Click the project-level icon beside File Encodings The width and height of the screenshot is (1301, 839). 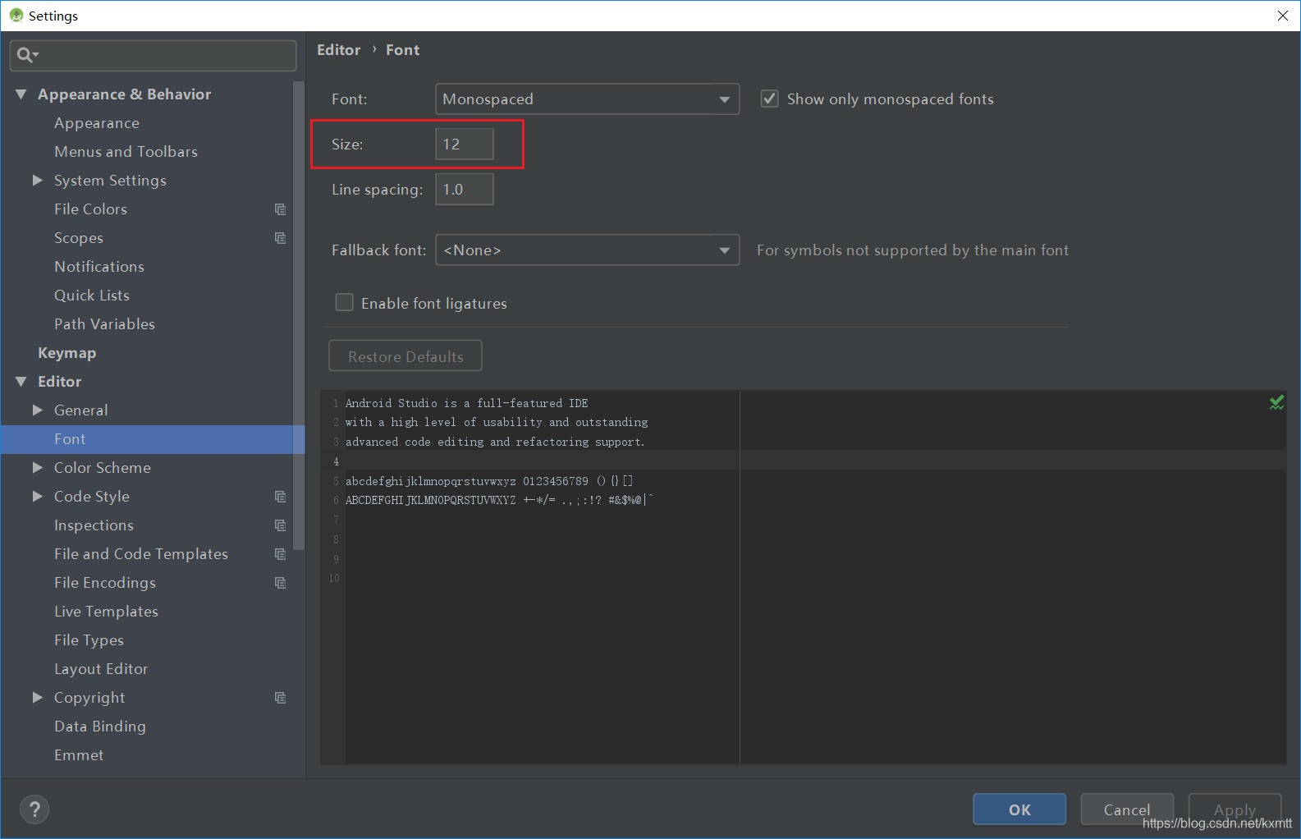pyautogui.click(x=280, y=583)
